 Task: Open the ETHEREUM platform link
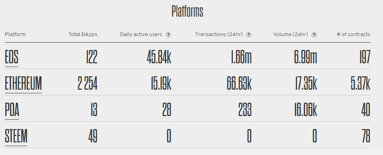23,84
